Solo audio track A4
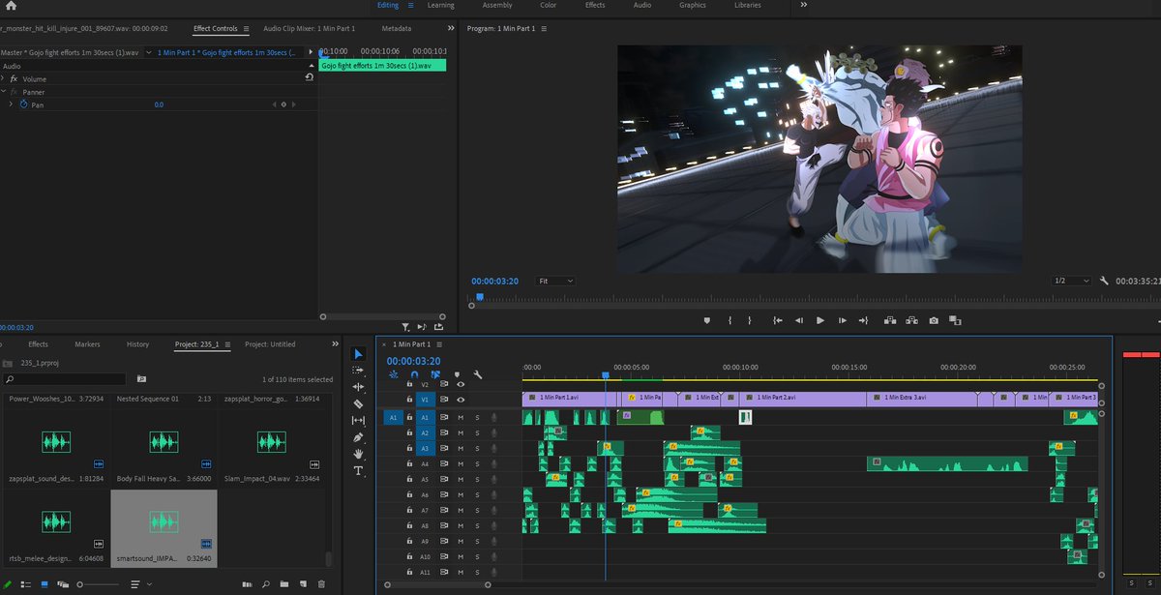Screen dimensions: 1161x595 (477, 464)
